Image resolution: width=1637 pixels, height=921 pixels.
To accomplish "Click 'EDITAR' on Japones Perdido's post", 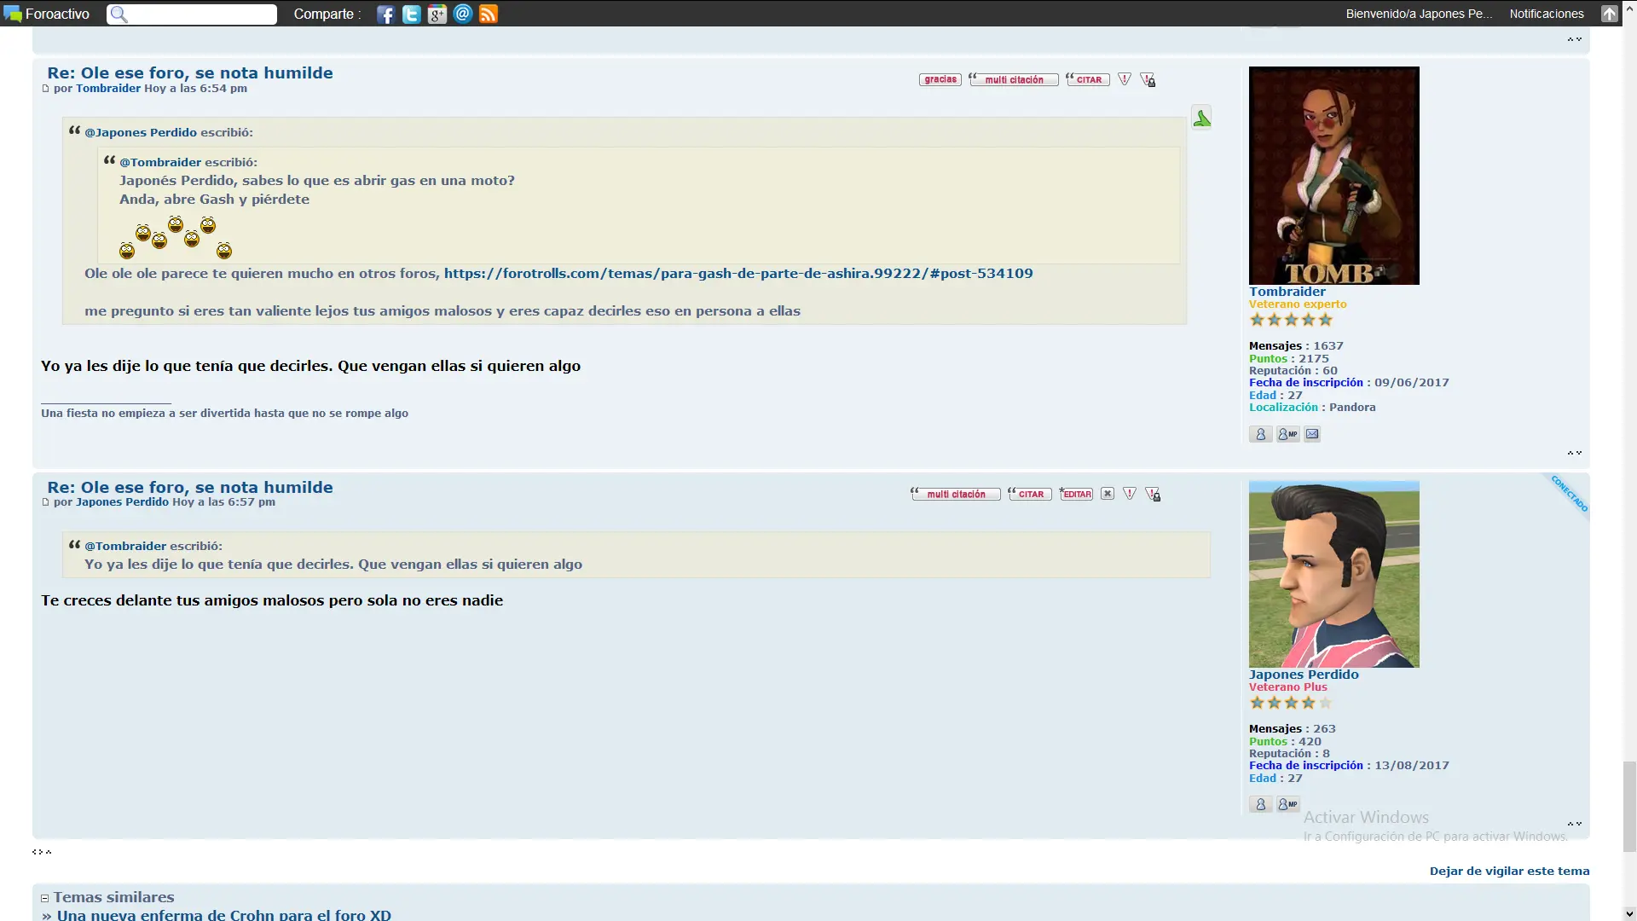I will [x=1076, y=494].
